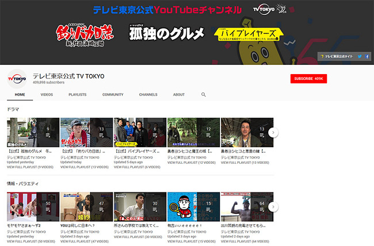Click playlist icon on 64-video thumbnail
The height and width of the screenshot is (246, 374).
coord(262,210)
